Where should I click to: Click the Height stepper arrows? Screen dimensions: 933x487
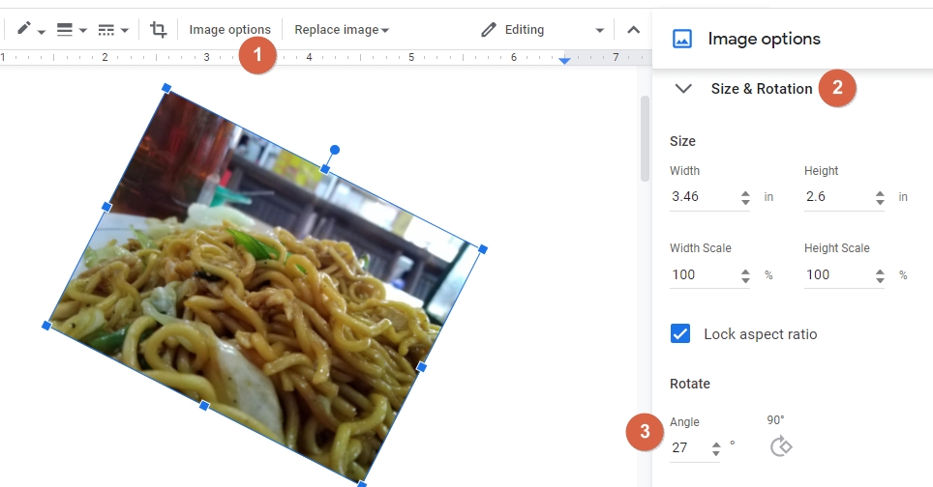880,198
